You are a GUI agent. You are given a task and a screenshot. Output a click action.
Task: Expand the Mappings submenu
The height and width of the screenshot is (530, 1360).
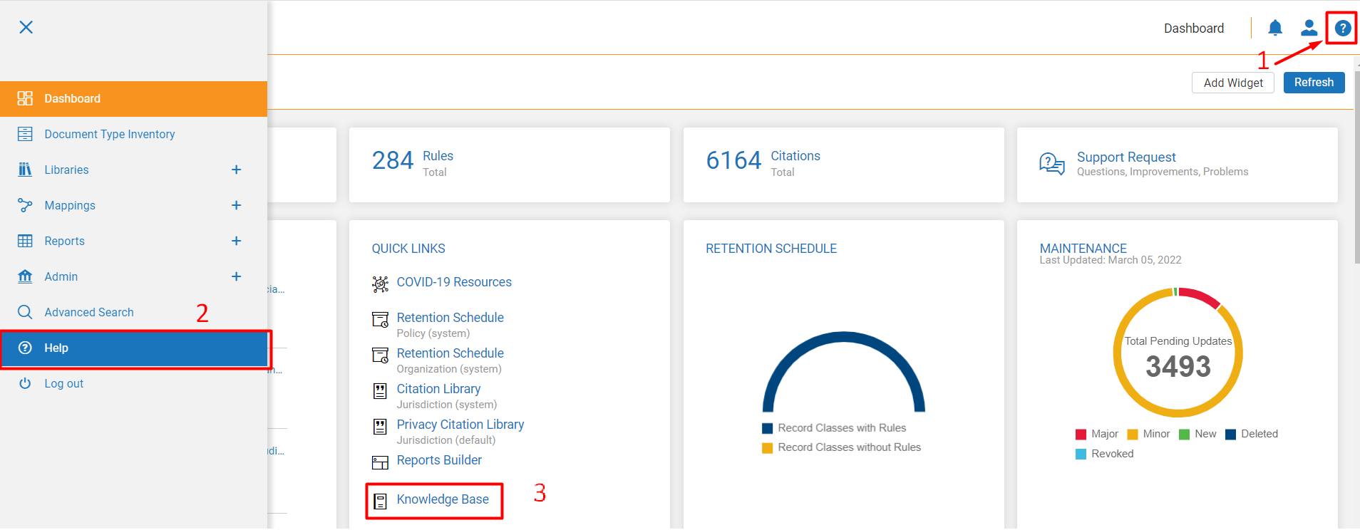(237, 205)
